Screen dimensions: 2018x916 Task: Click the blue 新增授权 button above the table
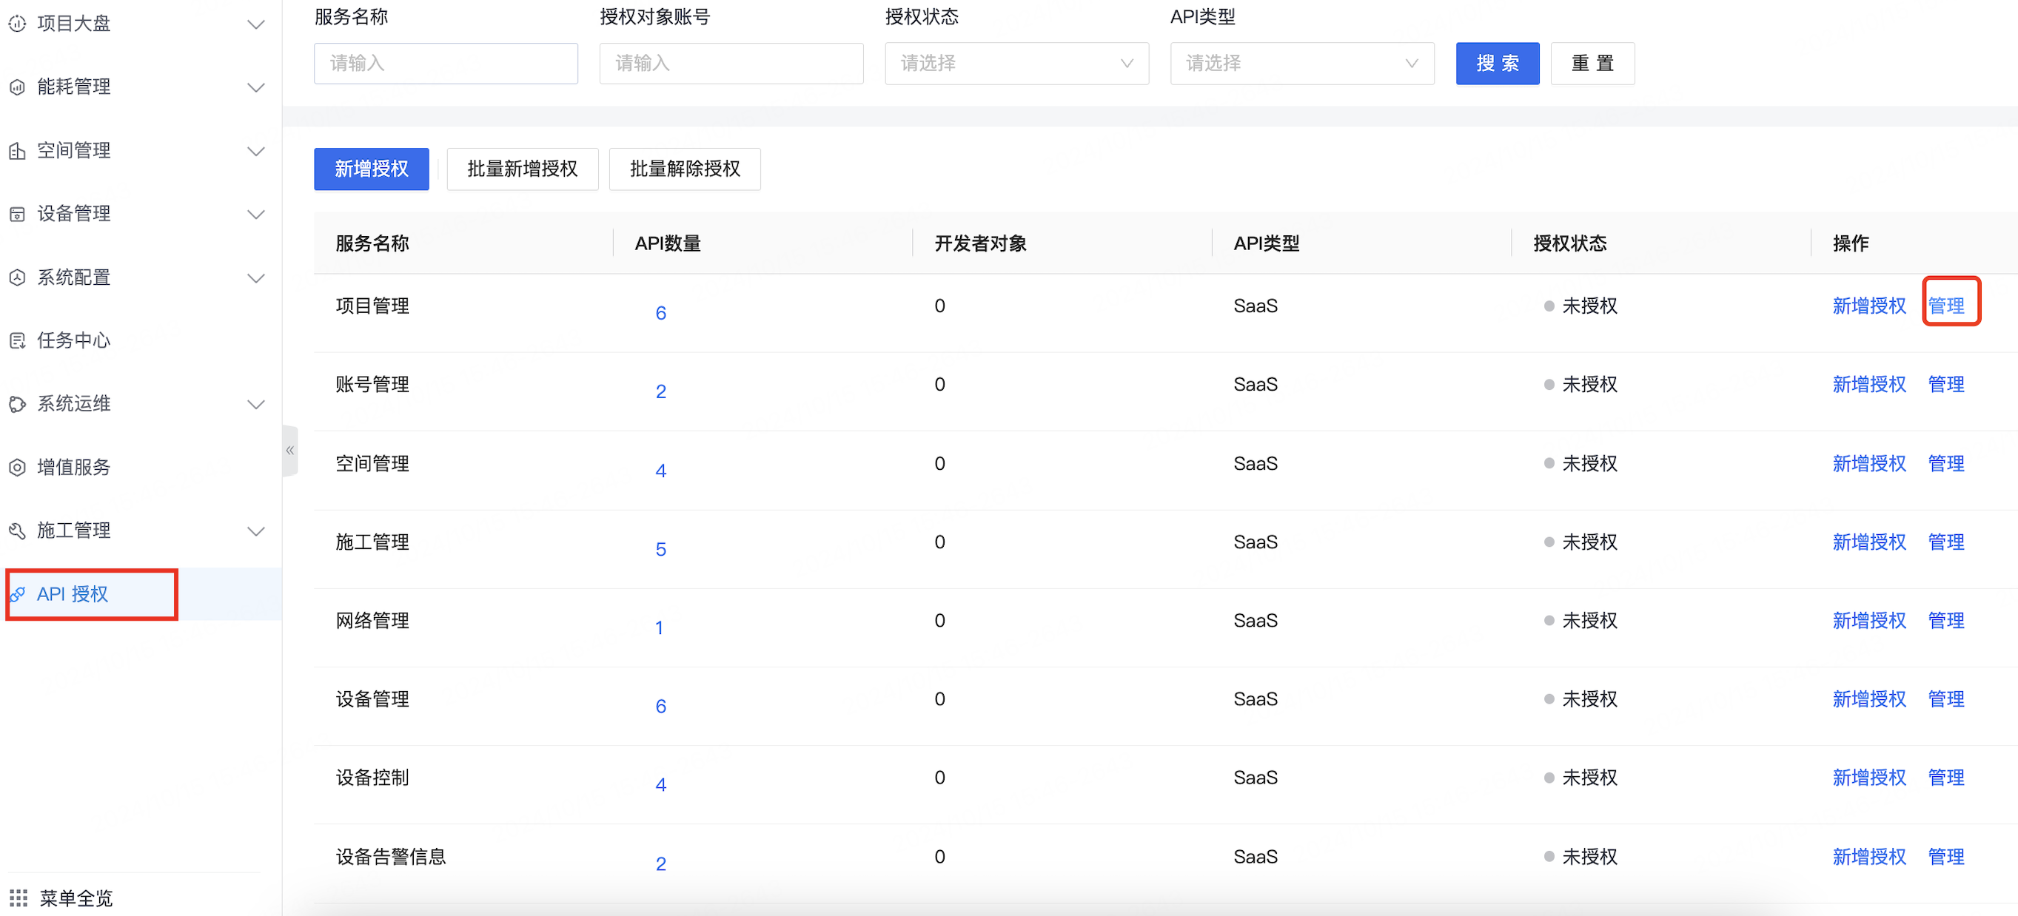tap(372, 169)
